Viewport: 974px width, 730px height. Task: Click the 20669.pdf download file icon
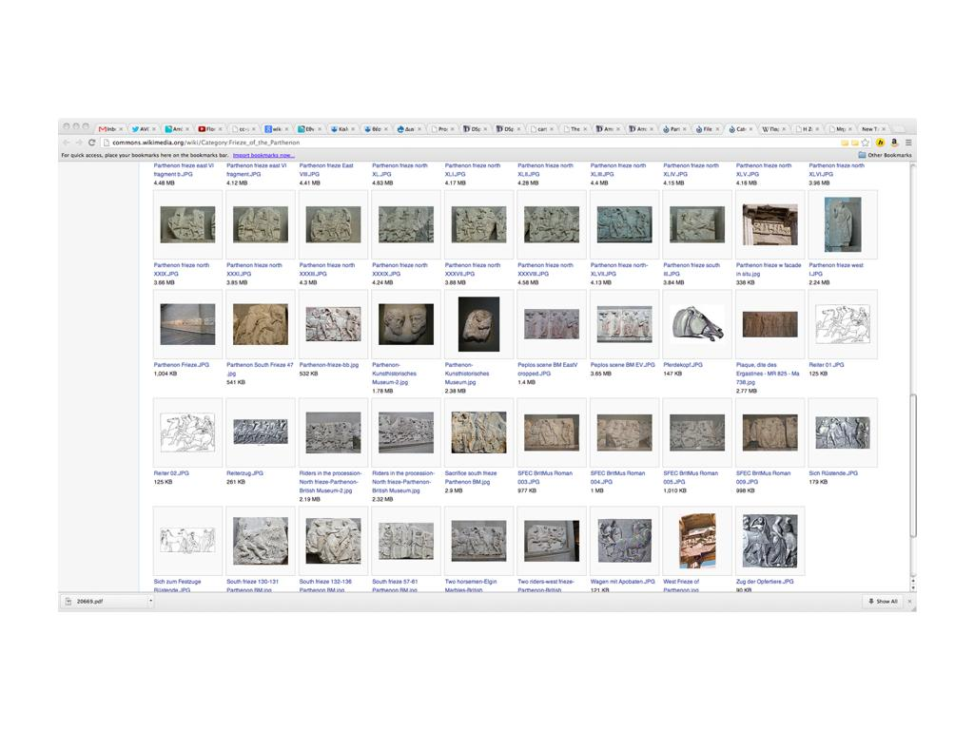coord(68,602)
